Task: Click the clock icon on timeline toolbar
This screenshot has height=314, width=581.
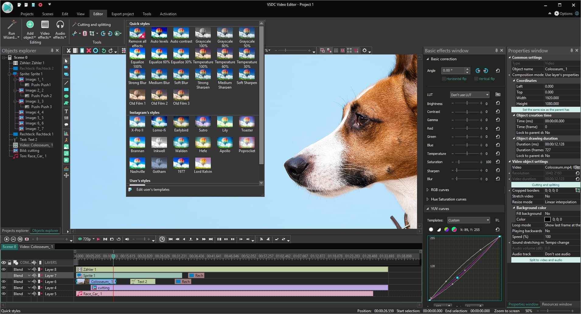Action: [x=162, y=239]
